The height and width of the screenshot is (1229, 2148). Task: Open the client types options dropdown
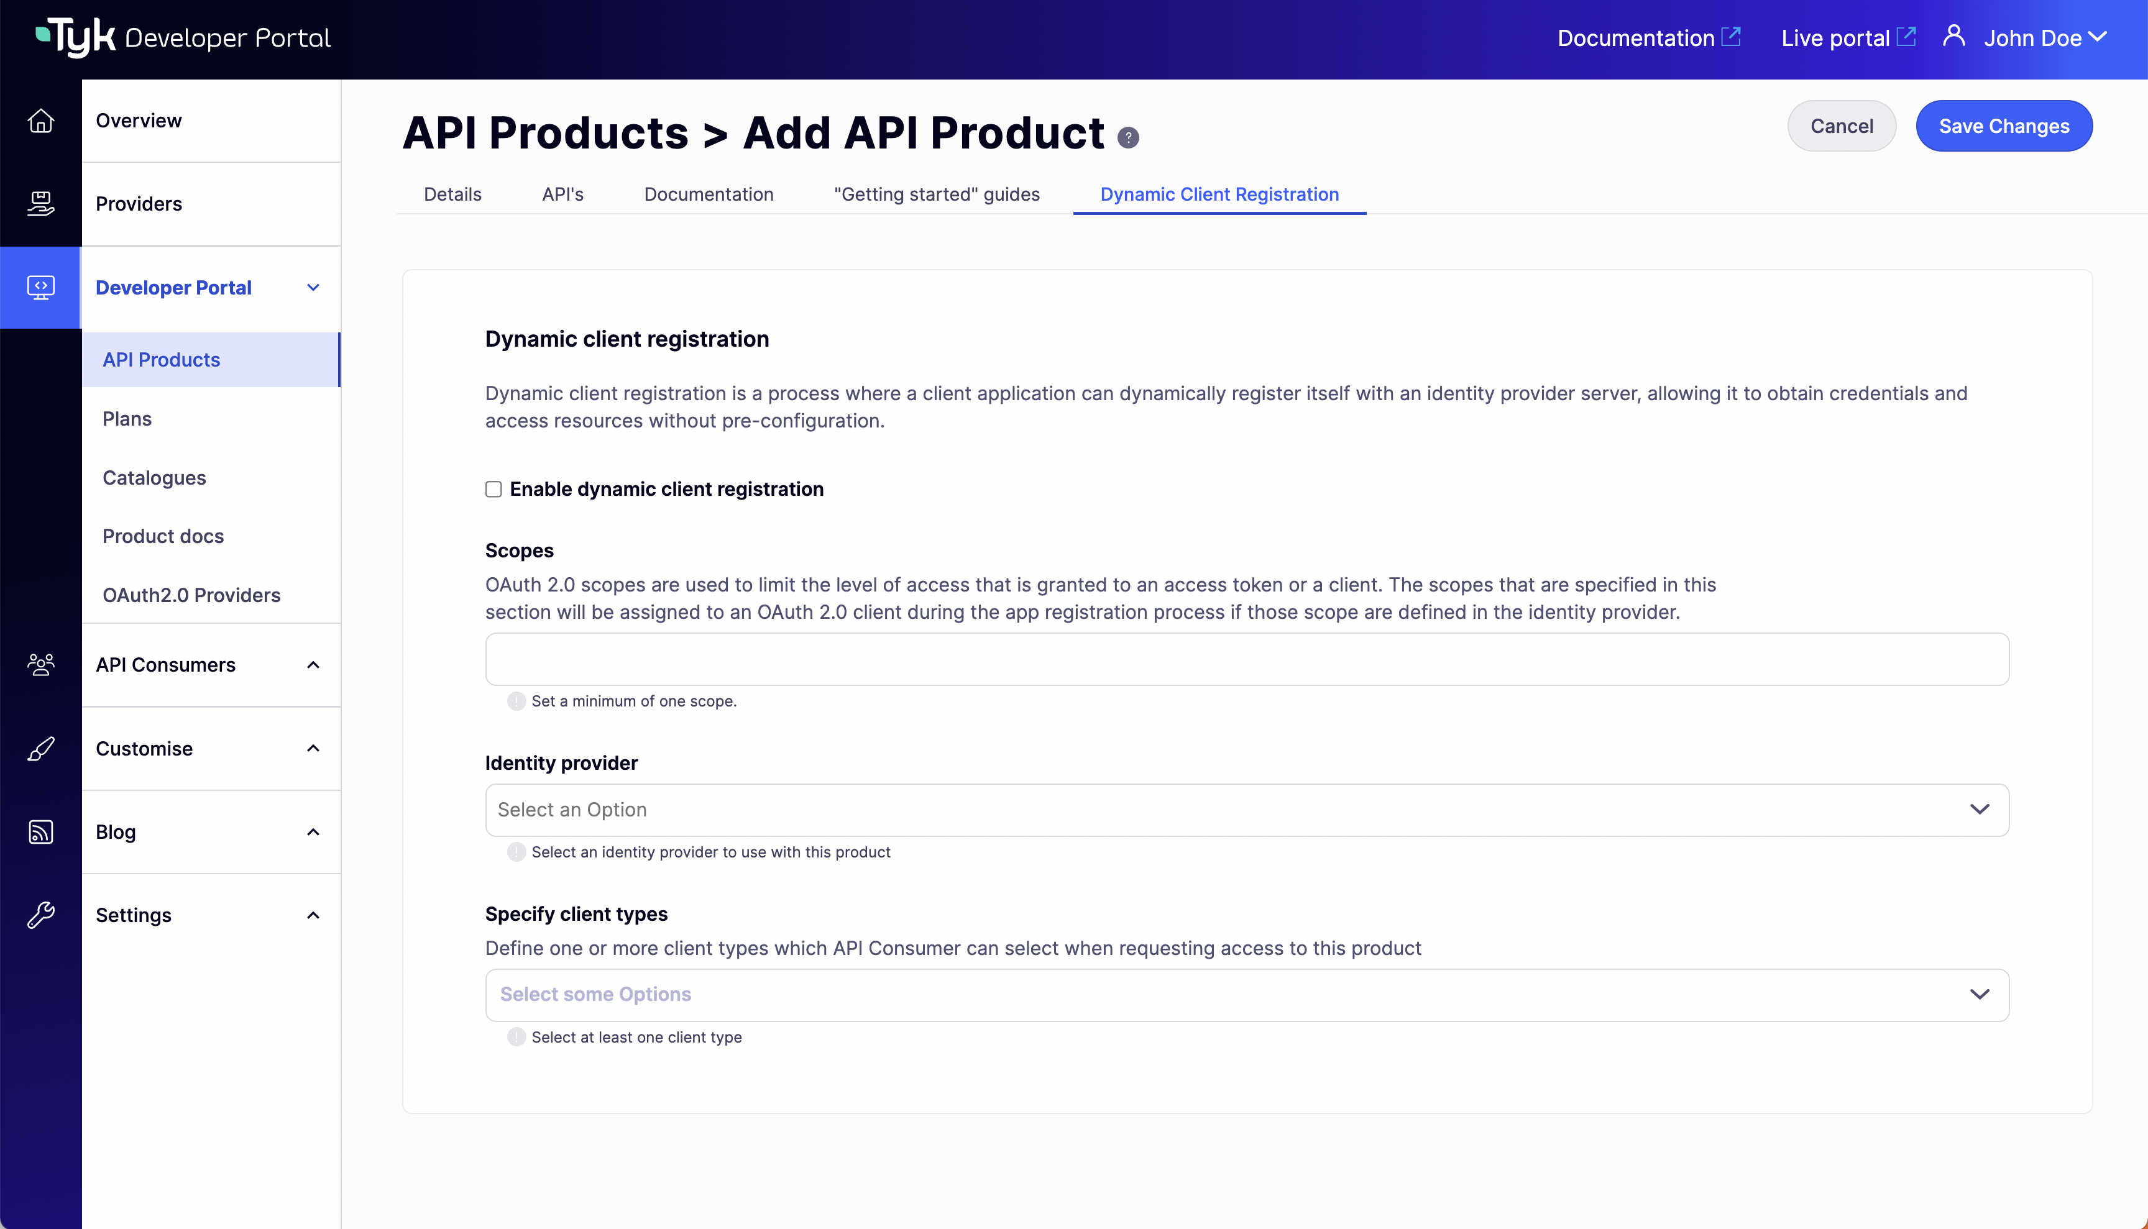(x=1246, y=994)
